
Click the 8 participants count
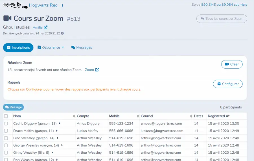click(231, 107)
